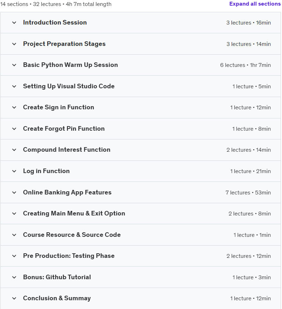Click the Create Forgot Pin Function chevron icon
The image size is (282, 309).
[x=14, y=129]
